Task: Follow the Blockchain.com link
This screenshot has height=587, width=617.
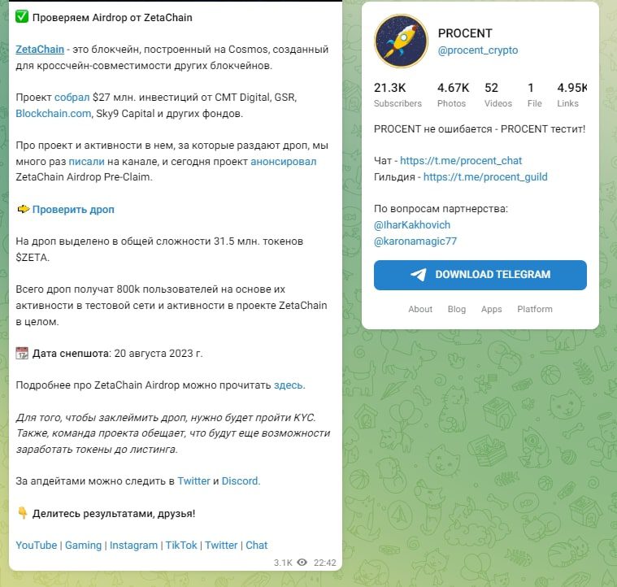Action: click(x=53, y=113)
